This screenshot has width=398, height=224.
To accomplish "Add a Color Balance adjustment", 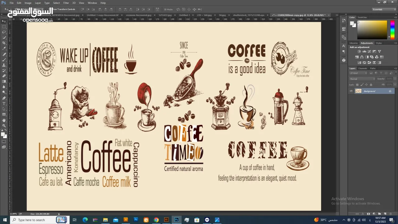I will [362, 57].
